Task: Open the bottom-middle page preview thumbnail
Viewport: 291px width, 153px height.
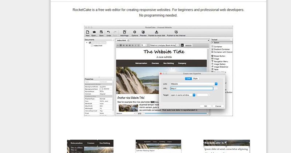Action: point(158,146)
